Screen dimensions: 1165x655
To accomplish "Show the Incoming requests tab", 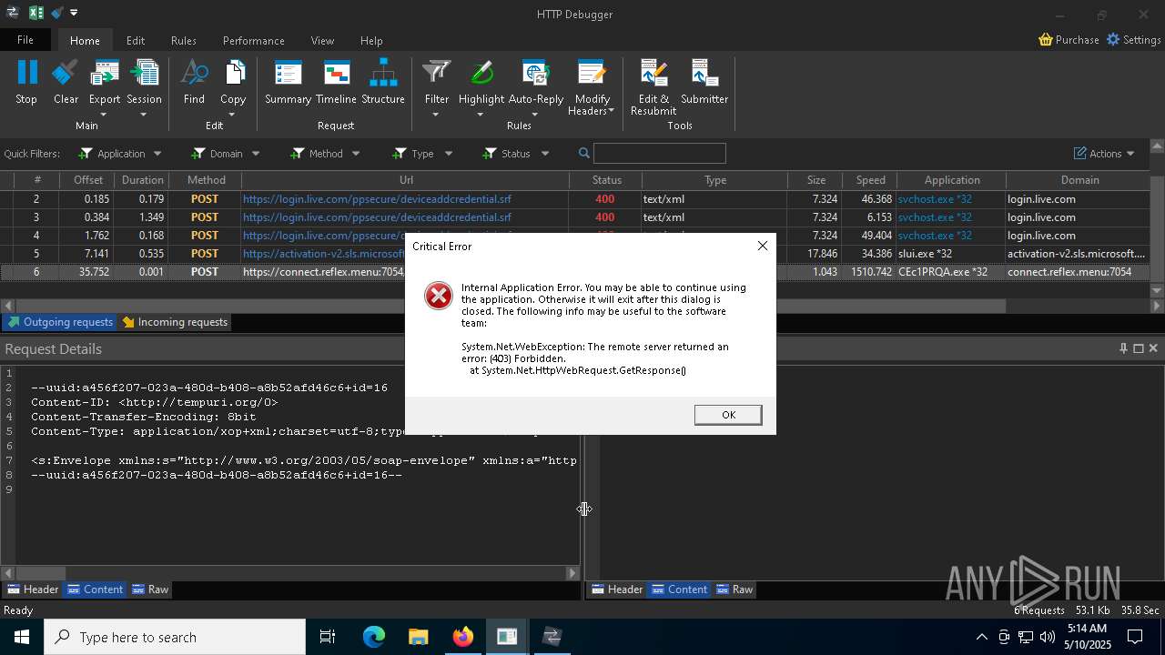I will (x=175, y=322).
